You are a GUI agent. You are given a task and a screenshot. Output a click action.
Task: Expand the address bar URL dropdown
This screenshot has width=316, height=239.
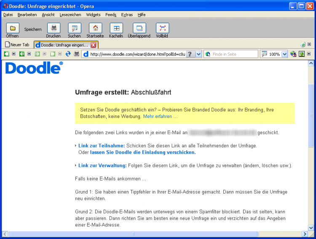click(x=198, y=54)
